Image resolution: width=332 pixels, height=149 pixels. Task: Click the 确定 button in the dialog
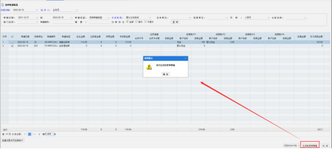pos(165,74)
